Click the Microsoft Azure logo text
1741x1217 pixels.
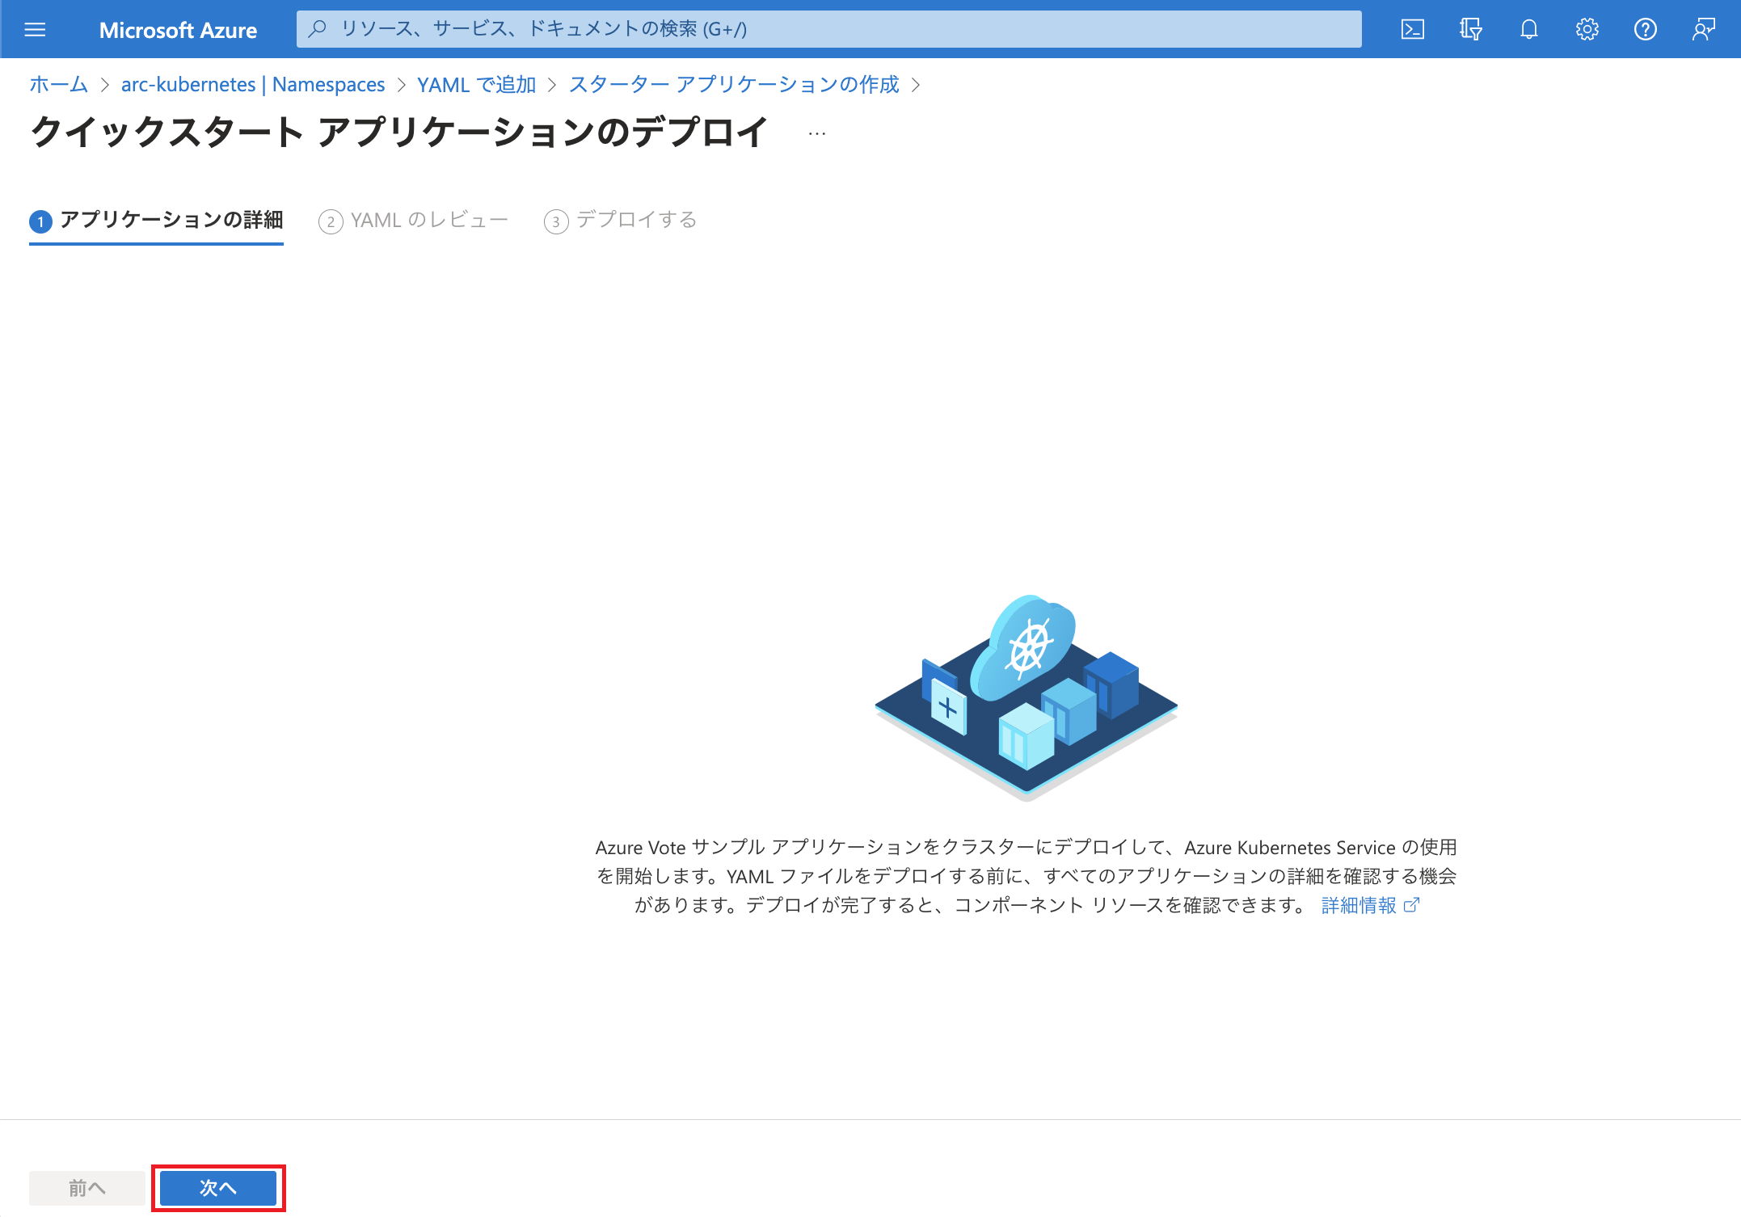pyautogui.click(x=178, y=30)
